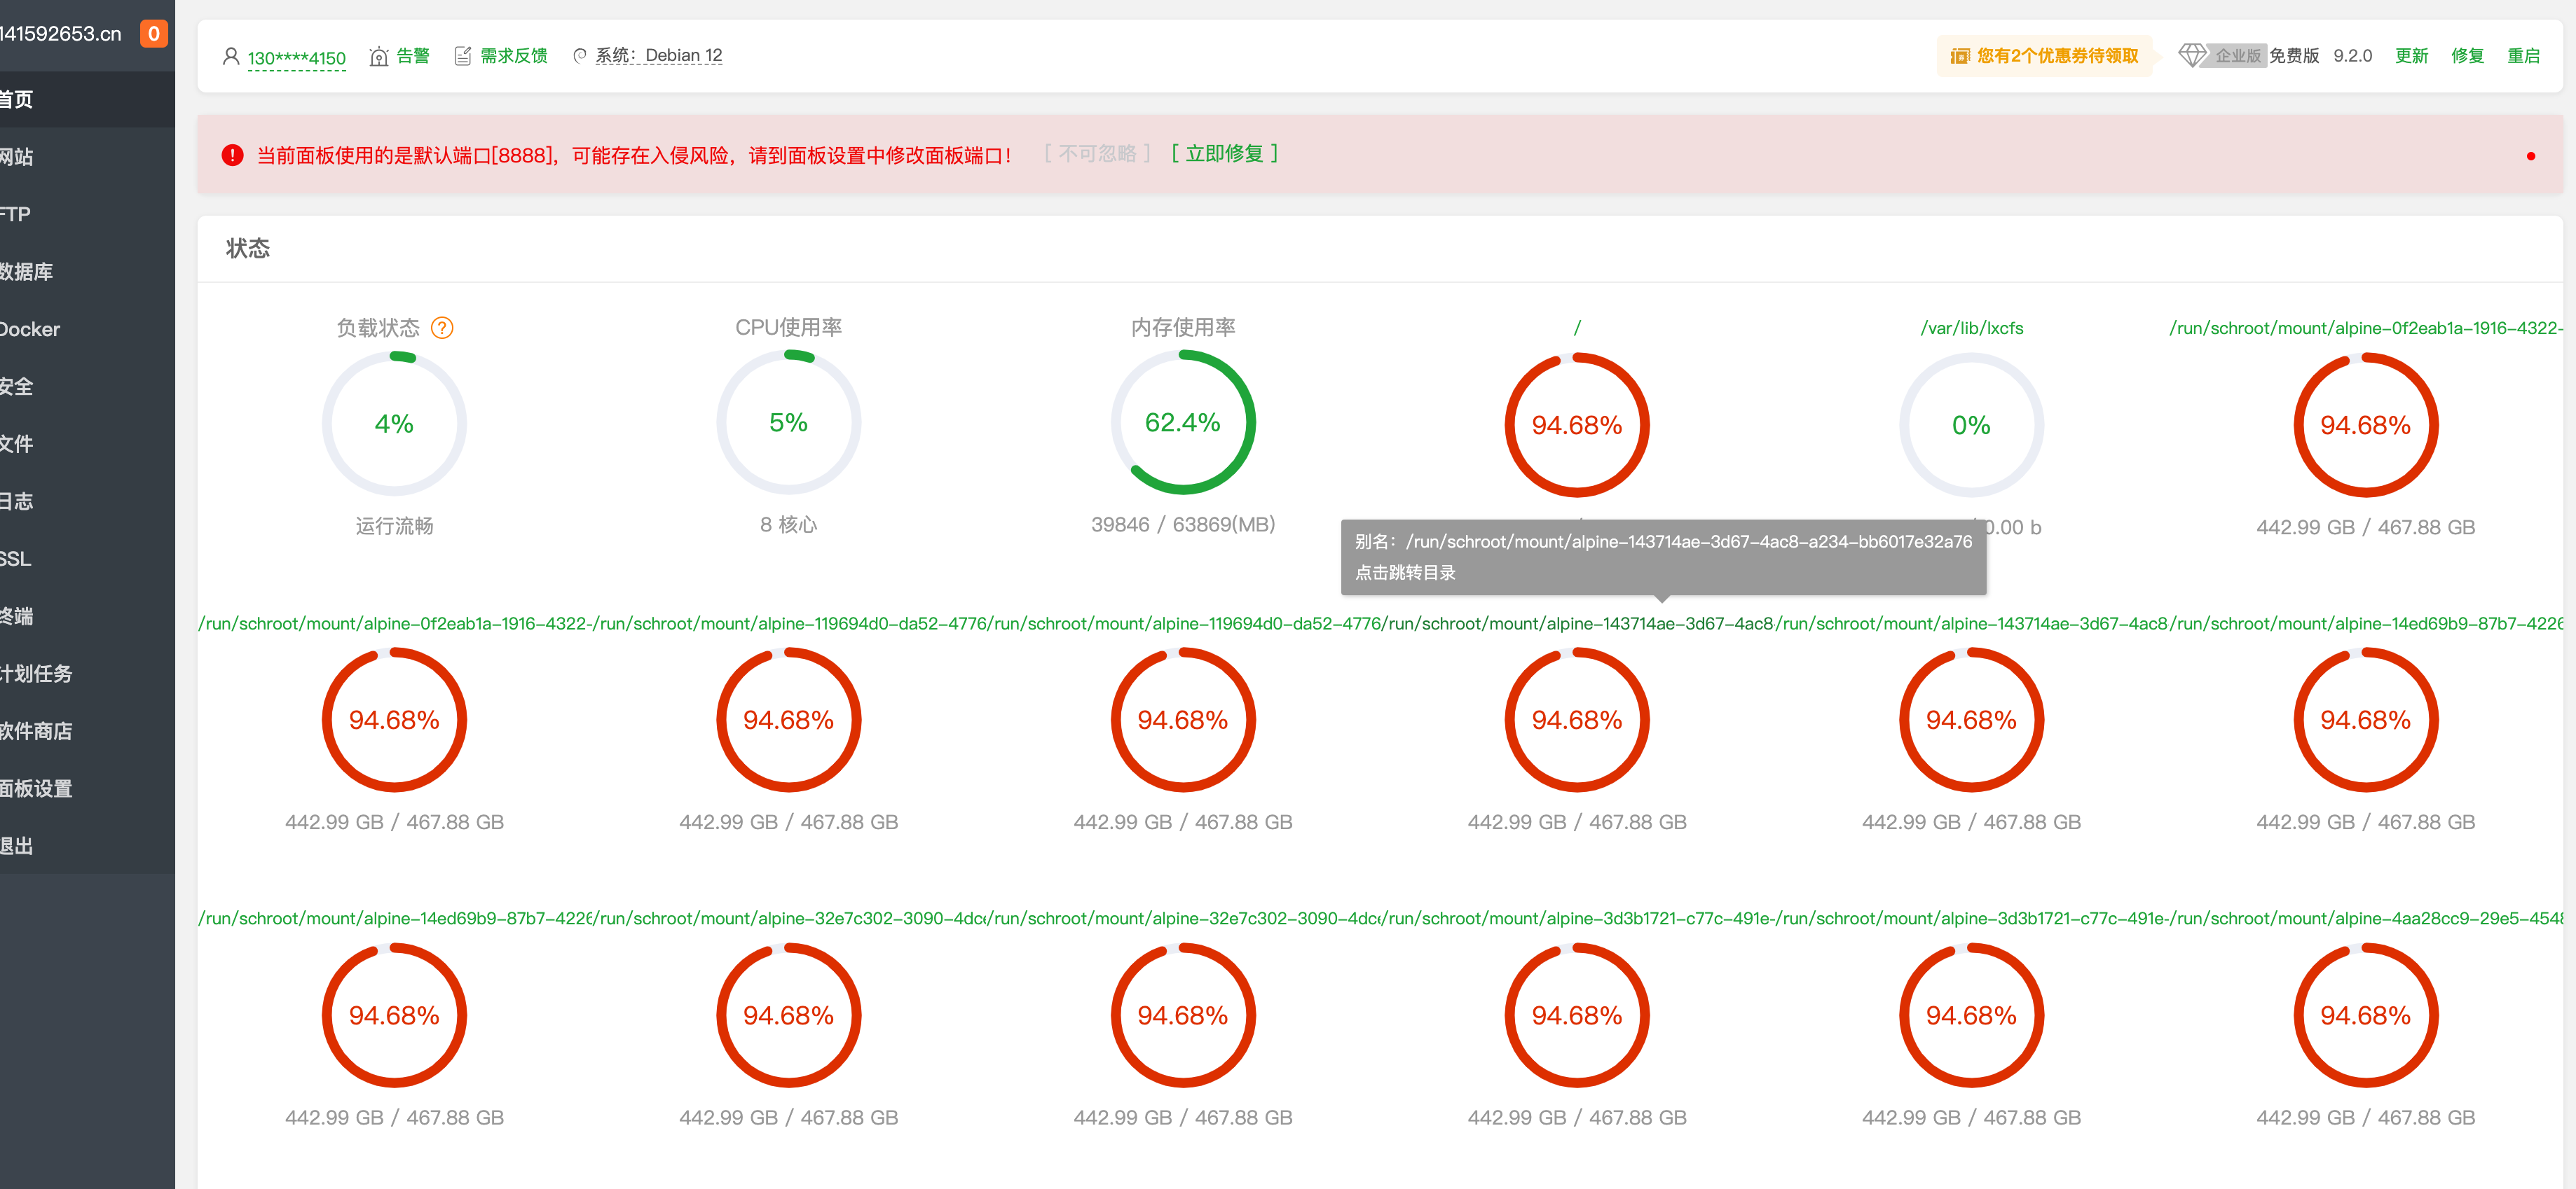Open 日志 in the sidebar
This screenshot has width=2576, height=1189.
coord(87,501)
